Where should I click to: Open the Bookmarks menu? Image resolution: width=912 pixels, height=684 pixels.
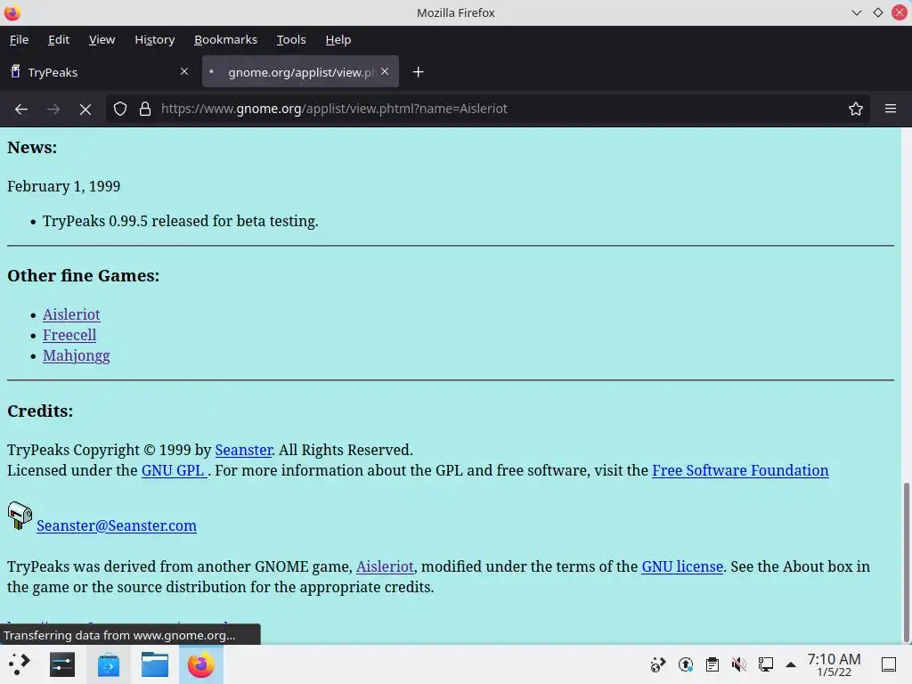click(225, 39)
